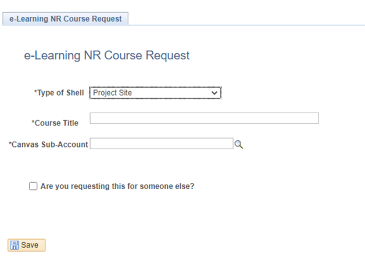The width and height of the screenshot is (365, 278).
Task: Click the required asterisk beside Course Title
Action: point(33,122)
